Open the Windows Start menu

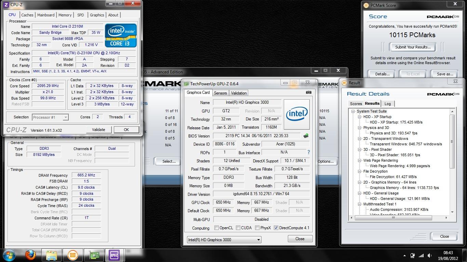tap(9, 255)
